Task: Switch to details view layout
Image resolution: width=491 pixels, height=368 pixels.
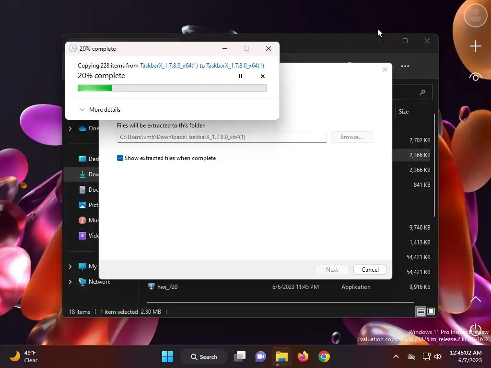Action: click(421, 311)
